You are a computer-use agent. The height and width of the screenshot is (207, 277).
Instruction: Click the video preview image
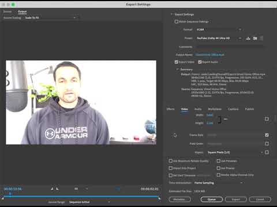point(81,102)
